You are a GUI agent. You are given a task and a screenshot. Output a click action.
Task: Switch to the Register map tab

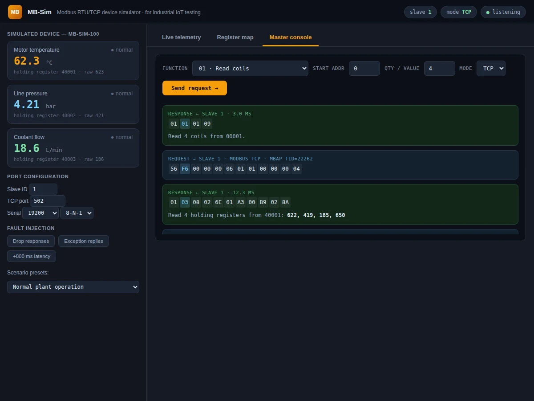coord(235,37)
